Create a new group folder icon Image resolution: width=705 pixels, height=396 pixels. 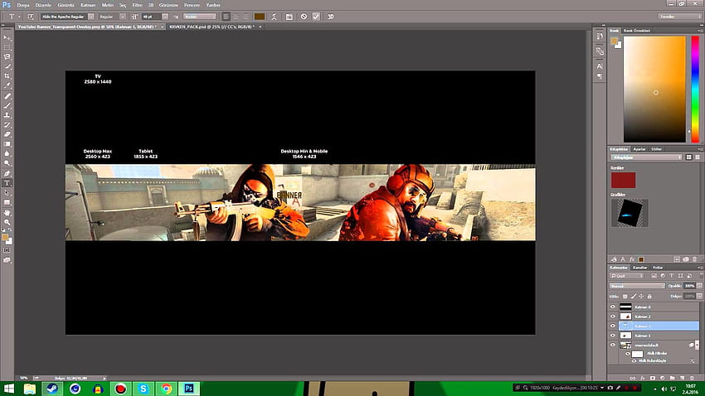[x=672, y=378]
